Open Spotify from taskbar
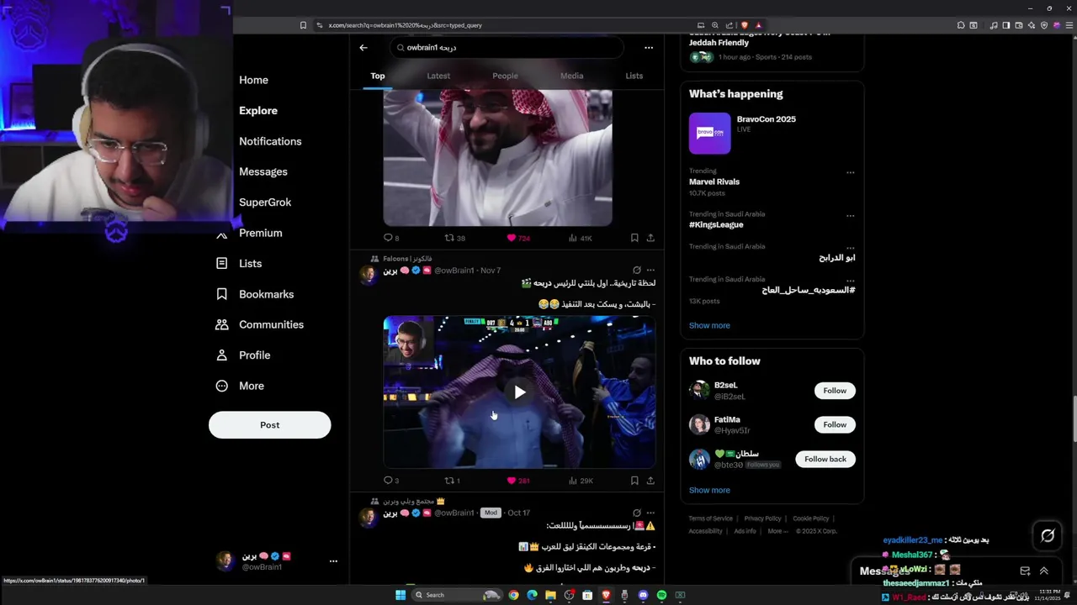 pyautogui.click(x=661, y=595)
